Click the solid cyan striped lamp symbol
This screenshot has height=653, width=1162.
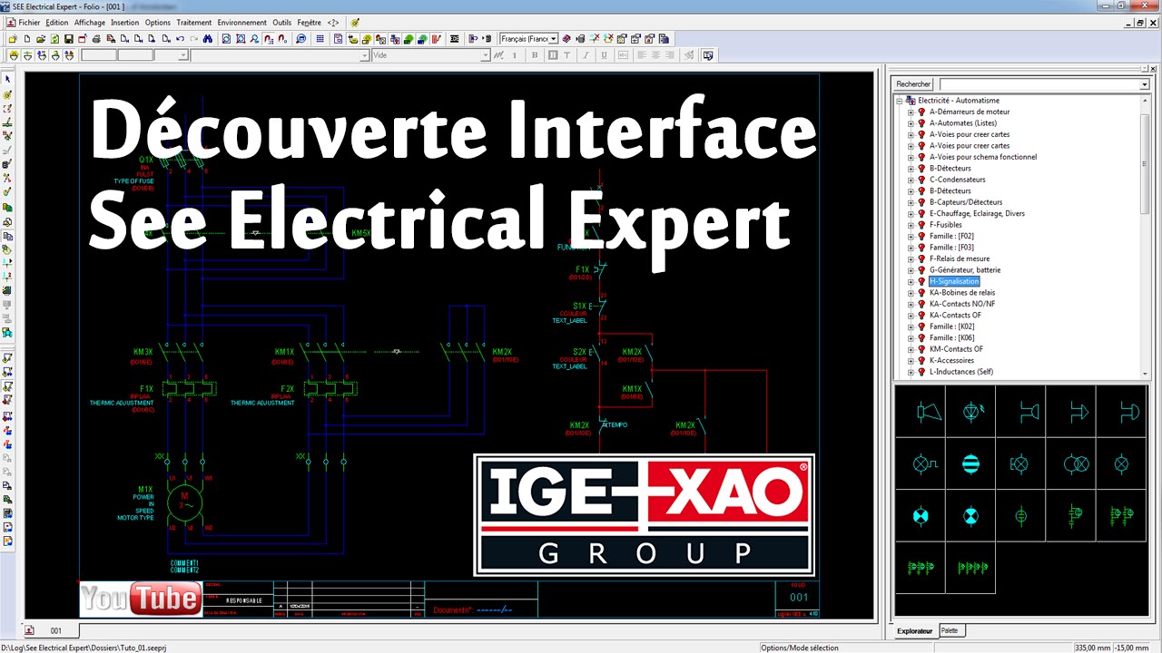pos(970,464)
